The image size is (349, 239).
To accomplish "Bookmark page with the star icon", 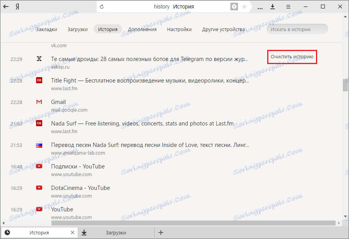I will 245,7.
